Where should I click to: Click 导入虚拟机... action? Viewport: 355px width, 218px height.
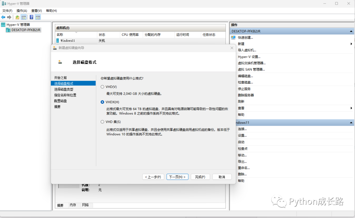tap(247, 50)
